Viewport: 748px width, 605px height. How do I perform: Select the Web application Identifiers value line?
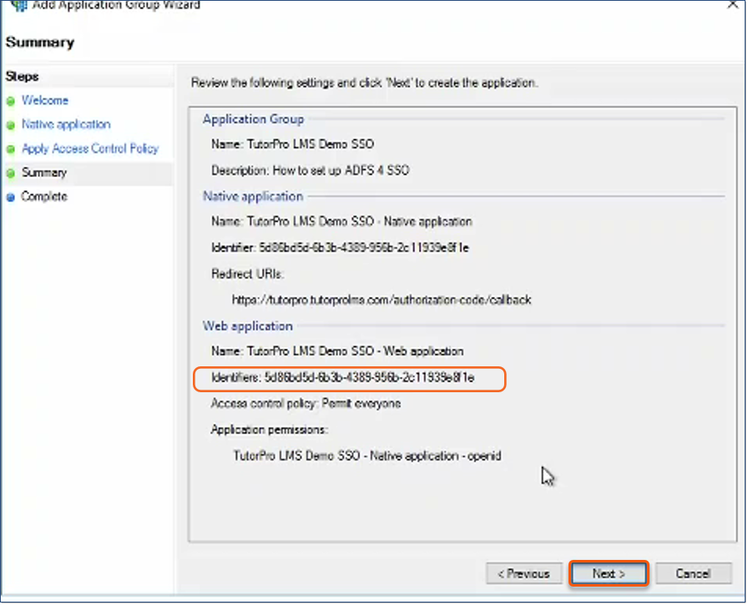coord(342,377)
